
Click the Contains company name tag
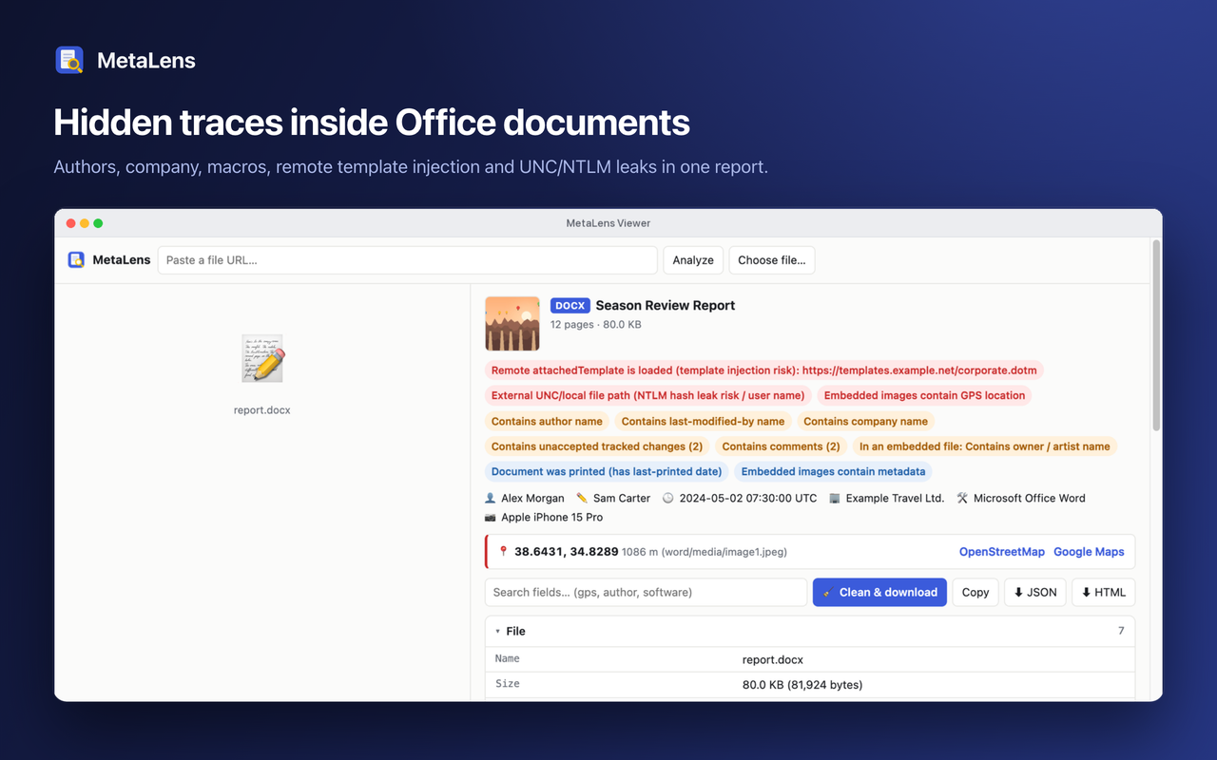pos(865,421)
